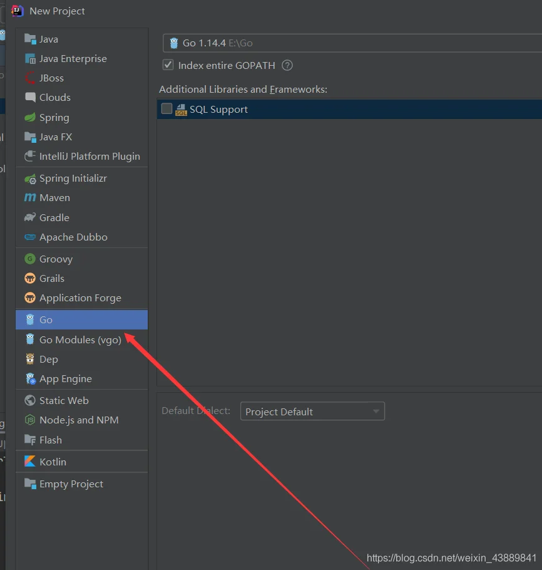Click the Maven m icon

click(x=30, y=198)
